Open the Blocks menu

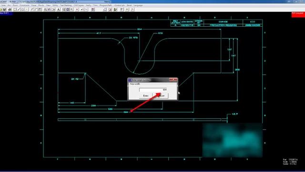coord(41,5)
